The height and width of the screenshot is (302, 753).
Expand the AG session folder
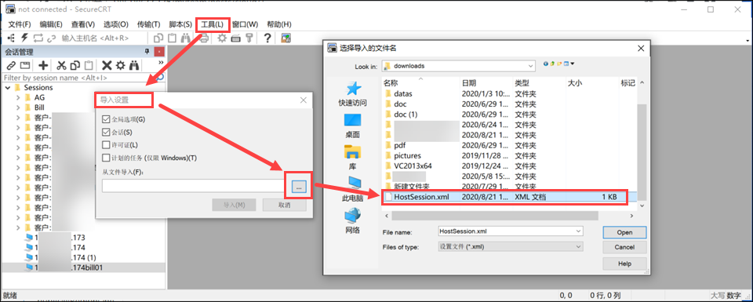[x=18, y=97]
